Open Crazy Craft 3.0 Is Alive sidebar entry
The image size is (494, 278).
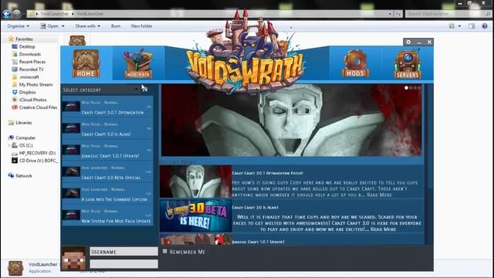[x=107, y=129]
